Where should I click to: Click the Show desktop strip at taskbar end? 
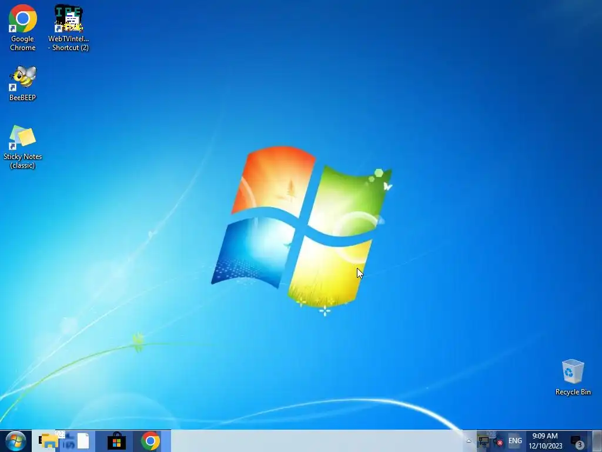[597, 441]
